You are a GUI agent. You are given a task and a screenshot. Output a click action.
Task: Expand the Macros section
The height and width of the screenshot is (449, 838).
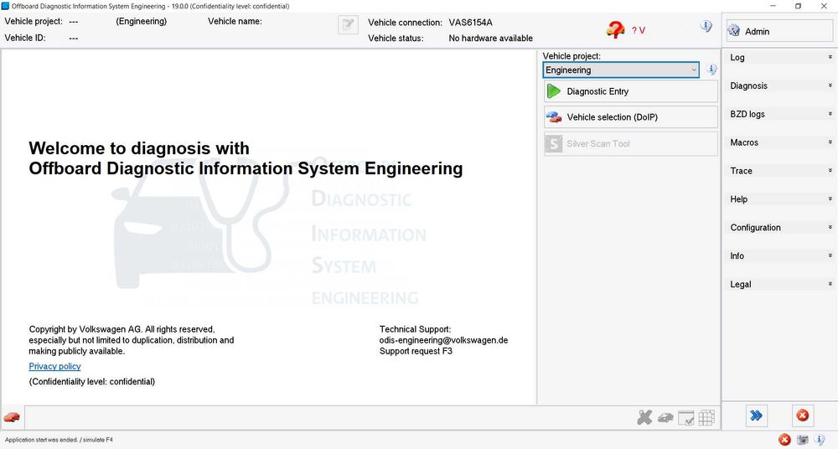click(780, 142)
